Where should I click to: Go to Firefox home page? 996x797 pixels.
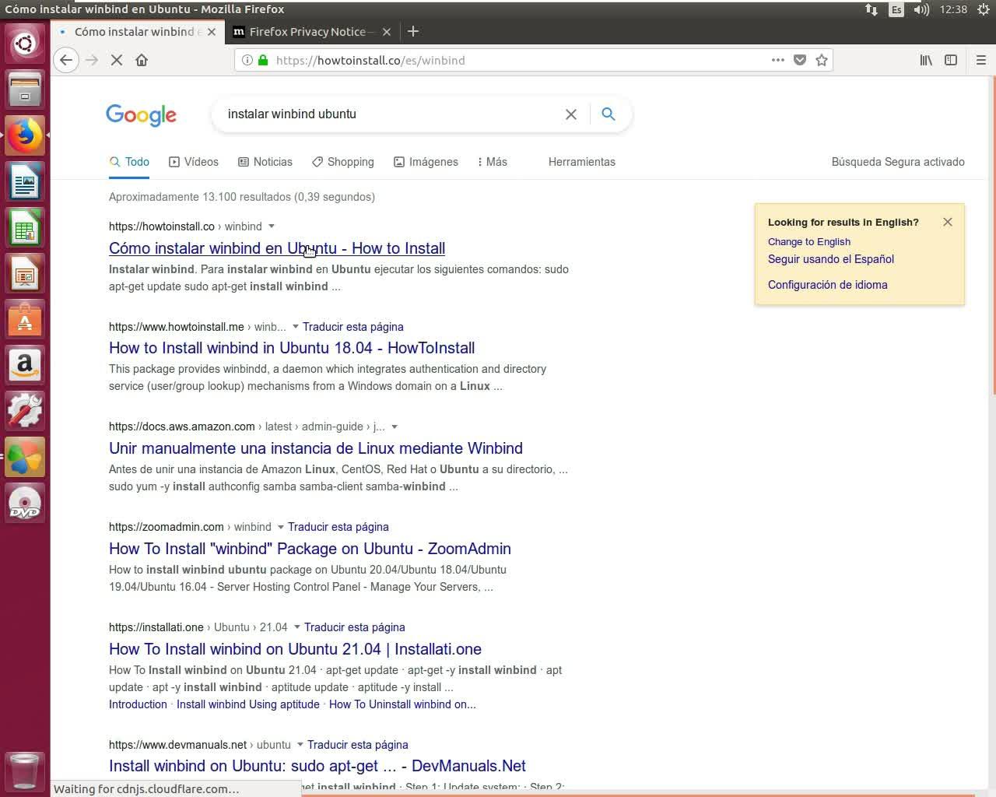[x=142, y=60]
